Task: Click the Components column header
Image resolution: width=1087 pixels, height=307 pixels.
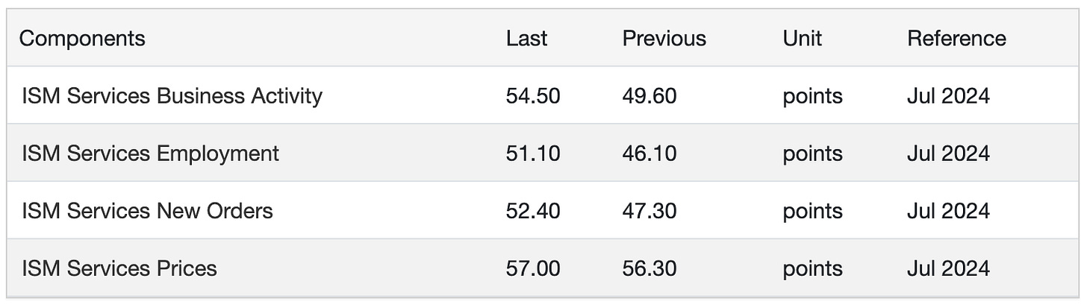Action: [82, 38]
